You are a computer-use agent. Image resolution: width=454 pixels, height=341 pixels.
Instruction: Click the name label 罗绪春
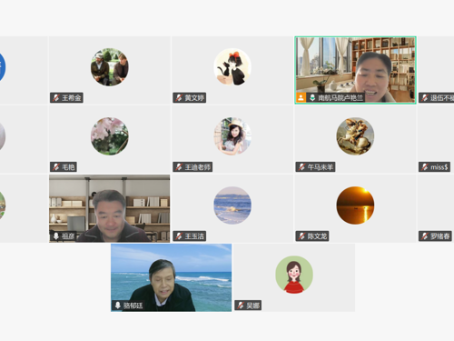click(440, 236)
